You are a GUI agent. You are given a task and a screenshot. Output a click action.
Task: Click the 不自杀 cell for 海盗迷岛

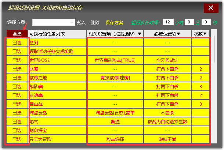tap(167, 113)
